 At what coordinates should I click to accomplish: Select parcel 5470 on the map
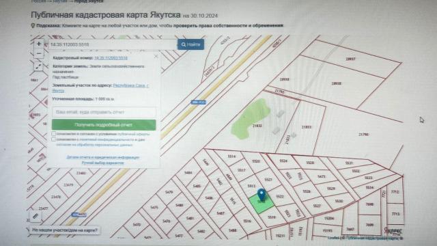point(137,225)
